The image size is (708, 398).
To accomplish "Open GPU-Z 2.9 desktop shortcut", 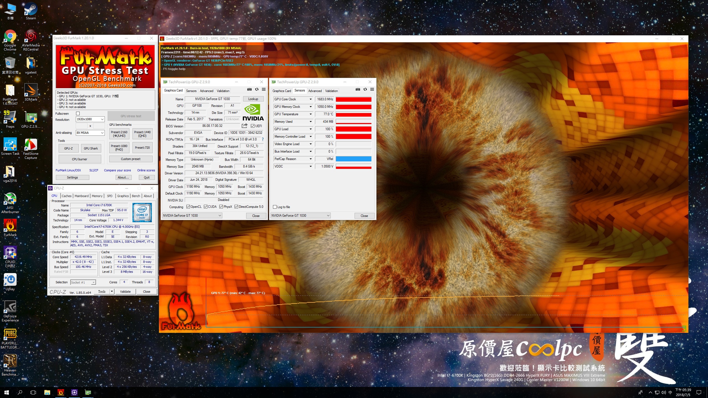I will [x=31, y=120].
